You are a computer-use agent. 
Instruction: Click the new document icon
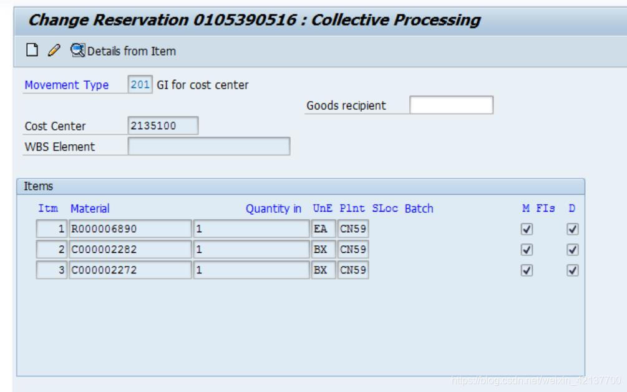(x=32, y=51)
